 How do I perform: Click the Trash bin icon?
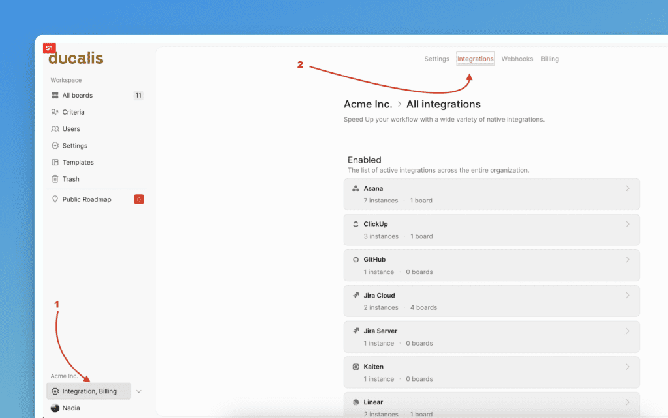click(55, 179)
